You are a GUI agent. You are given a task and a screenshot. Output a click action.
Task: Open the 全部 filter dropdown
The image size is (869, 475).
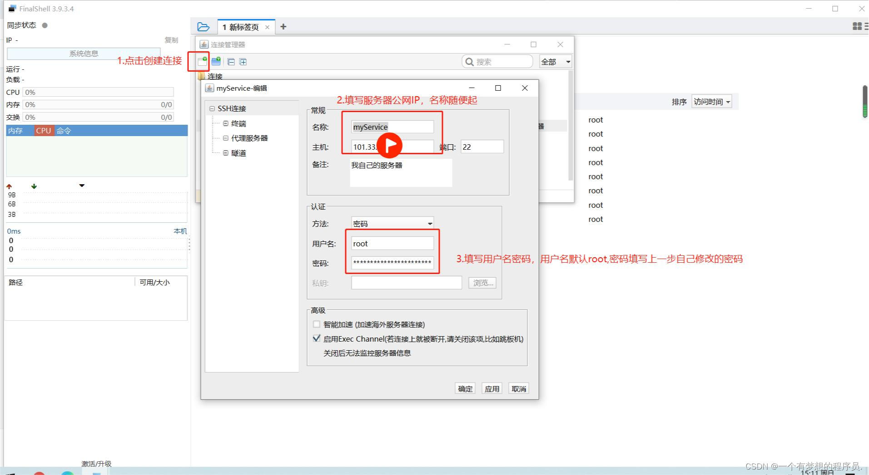(x=555, y=62)
